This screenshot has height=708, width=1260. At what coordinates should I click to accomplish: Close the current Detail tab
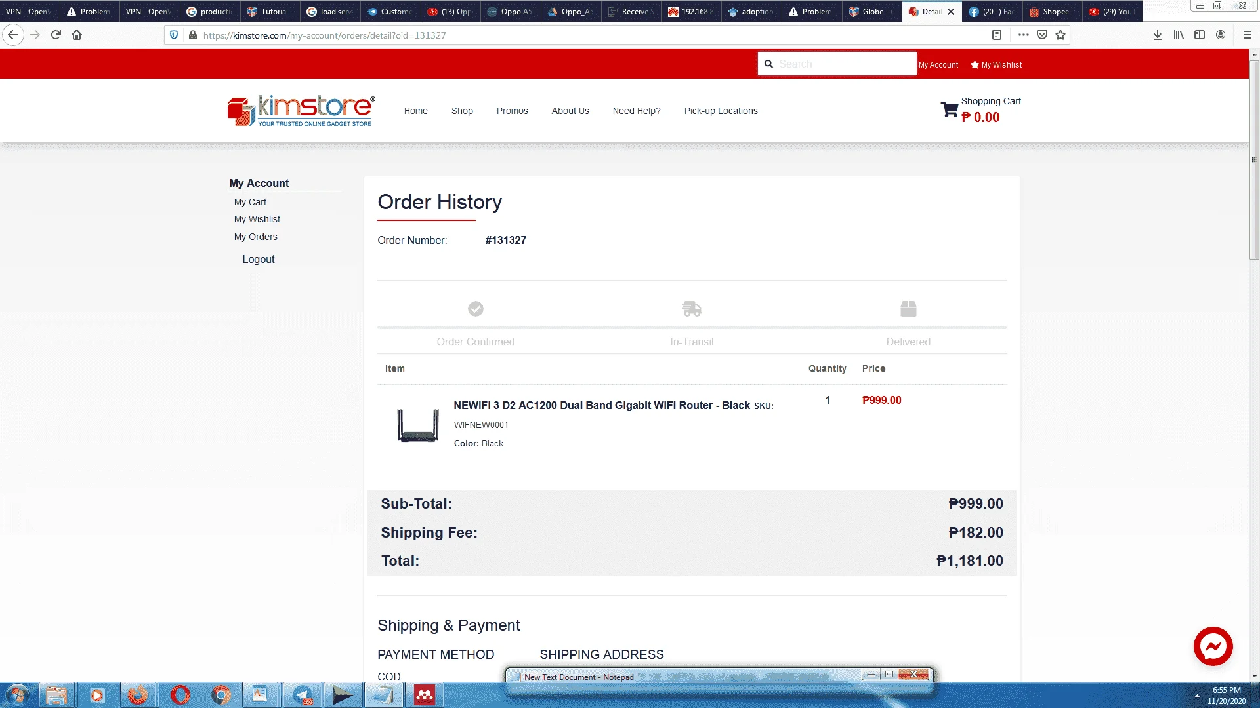point(950,12)
